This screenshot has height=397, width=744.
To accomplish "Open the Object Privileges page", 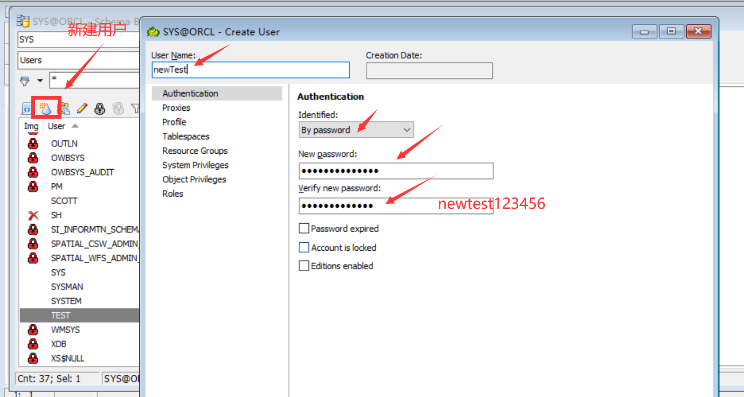I will coord(194,179).
